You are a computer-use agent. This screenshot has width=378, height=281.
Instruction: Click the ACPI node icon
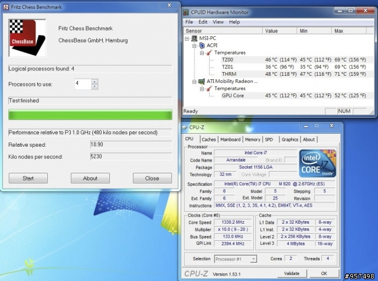click(x=202, y=46)
